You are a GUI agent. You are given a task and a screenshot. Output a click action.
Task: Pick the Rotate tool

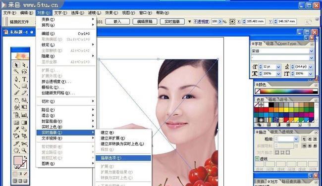[x=16, y=100]
